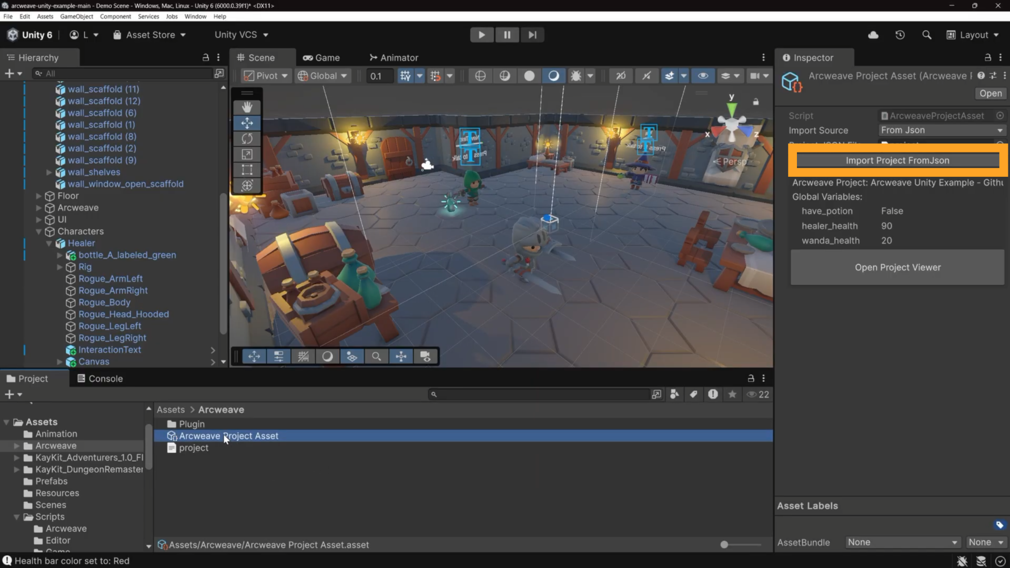Screen dimensions: 1010x568
Task: Toggle the Project panel lock
Action: [x=751, y=378]
